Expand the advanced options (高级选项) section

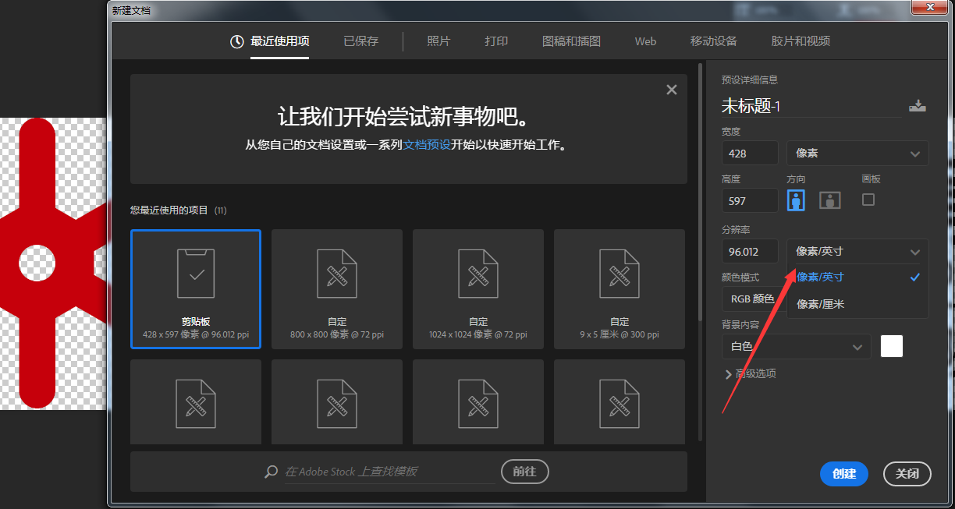pyautogui.click(x=750, y=374)
